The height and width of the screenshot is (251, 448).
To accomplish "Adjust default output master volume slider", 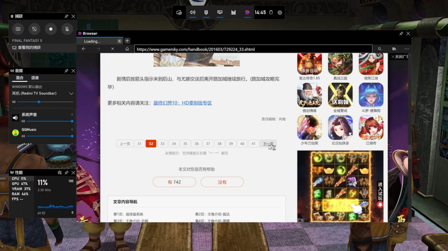I will 45,102.
